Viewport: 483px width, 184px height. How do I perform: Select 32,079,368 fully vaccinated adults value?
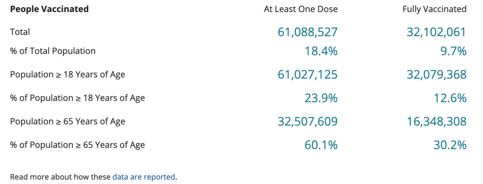point(436,75)
